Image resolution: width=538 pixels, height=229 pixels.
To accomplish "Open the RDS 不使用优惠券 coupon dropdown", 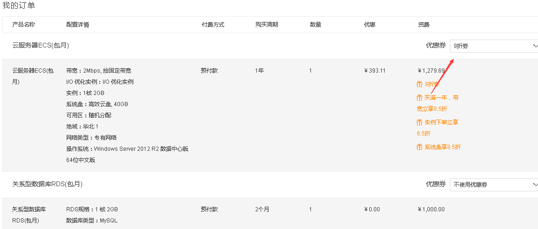I will [494, 184].
